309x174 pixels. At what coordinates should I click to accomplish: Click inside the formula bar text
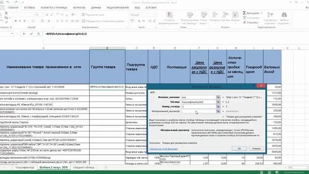pos(66,34)
